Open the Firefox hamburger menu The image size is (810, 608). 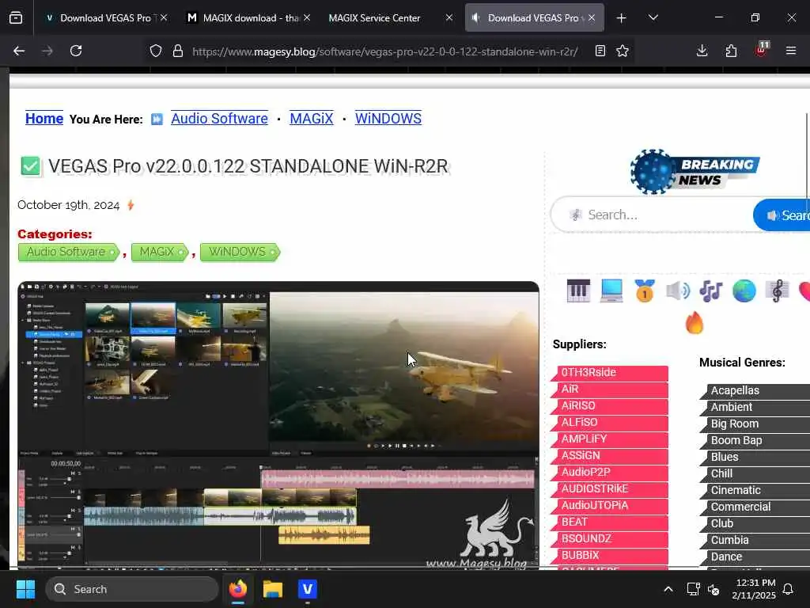(x=791, y=51)
